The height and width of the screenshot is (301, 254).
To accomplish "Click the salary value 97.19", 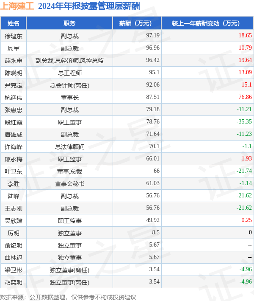I will [x=153, y=35].
